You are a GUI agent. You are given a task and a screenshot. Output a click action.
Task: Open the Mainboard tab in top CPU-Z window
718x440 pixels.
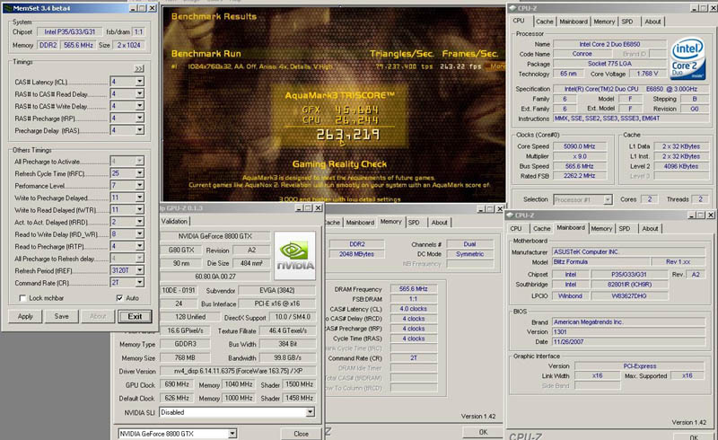pyautogui.click(x=574, y=22)
